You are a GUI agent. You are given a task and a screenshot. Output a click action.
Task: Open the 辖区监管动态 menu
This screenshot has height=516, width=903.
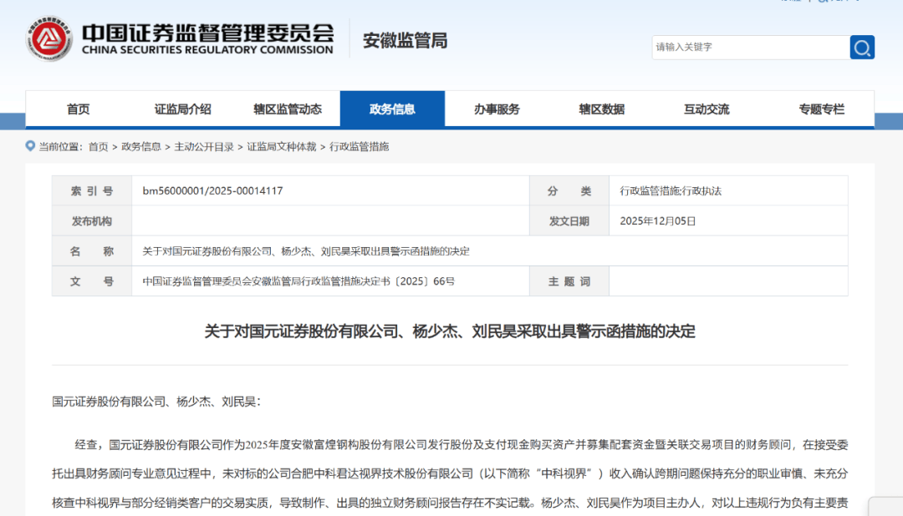click(288, 109)
